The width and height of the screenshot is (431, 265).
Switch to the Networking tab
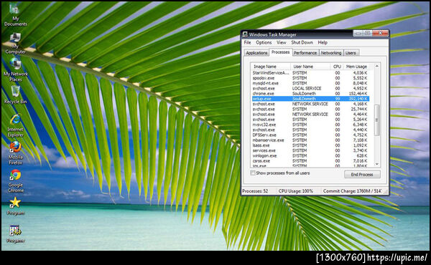331,53
